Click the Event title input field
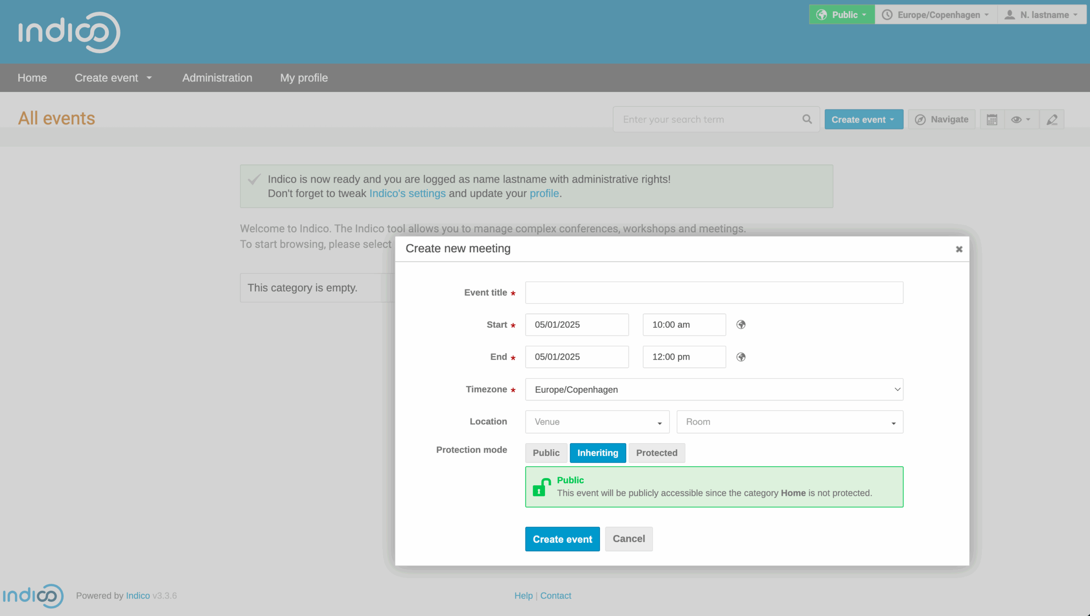Viewport: 1090px width, 616px height. [x=714, y=292]
